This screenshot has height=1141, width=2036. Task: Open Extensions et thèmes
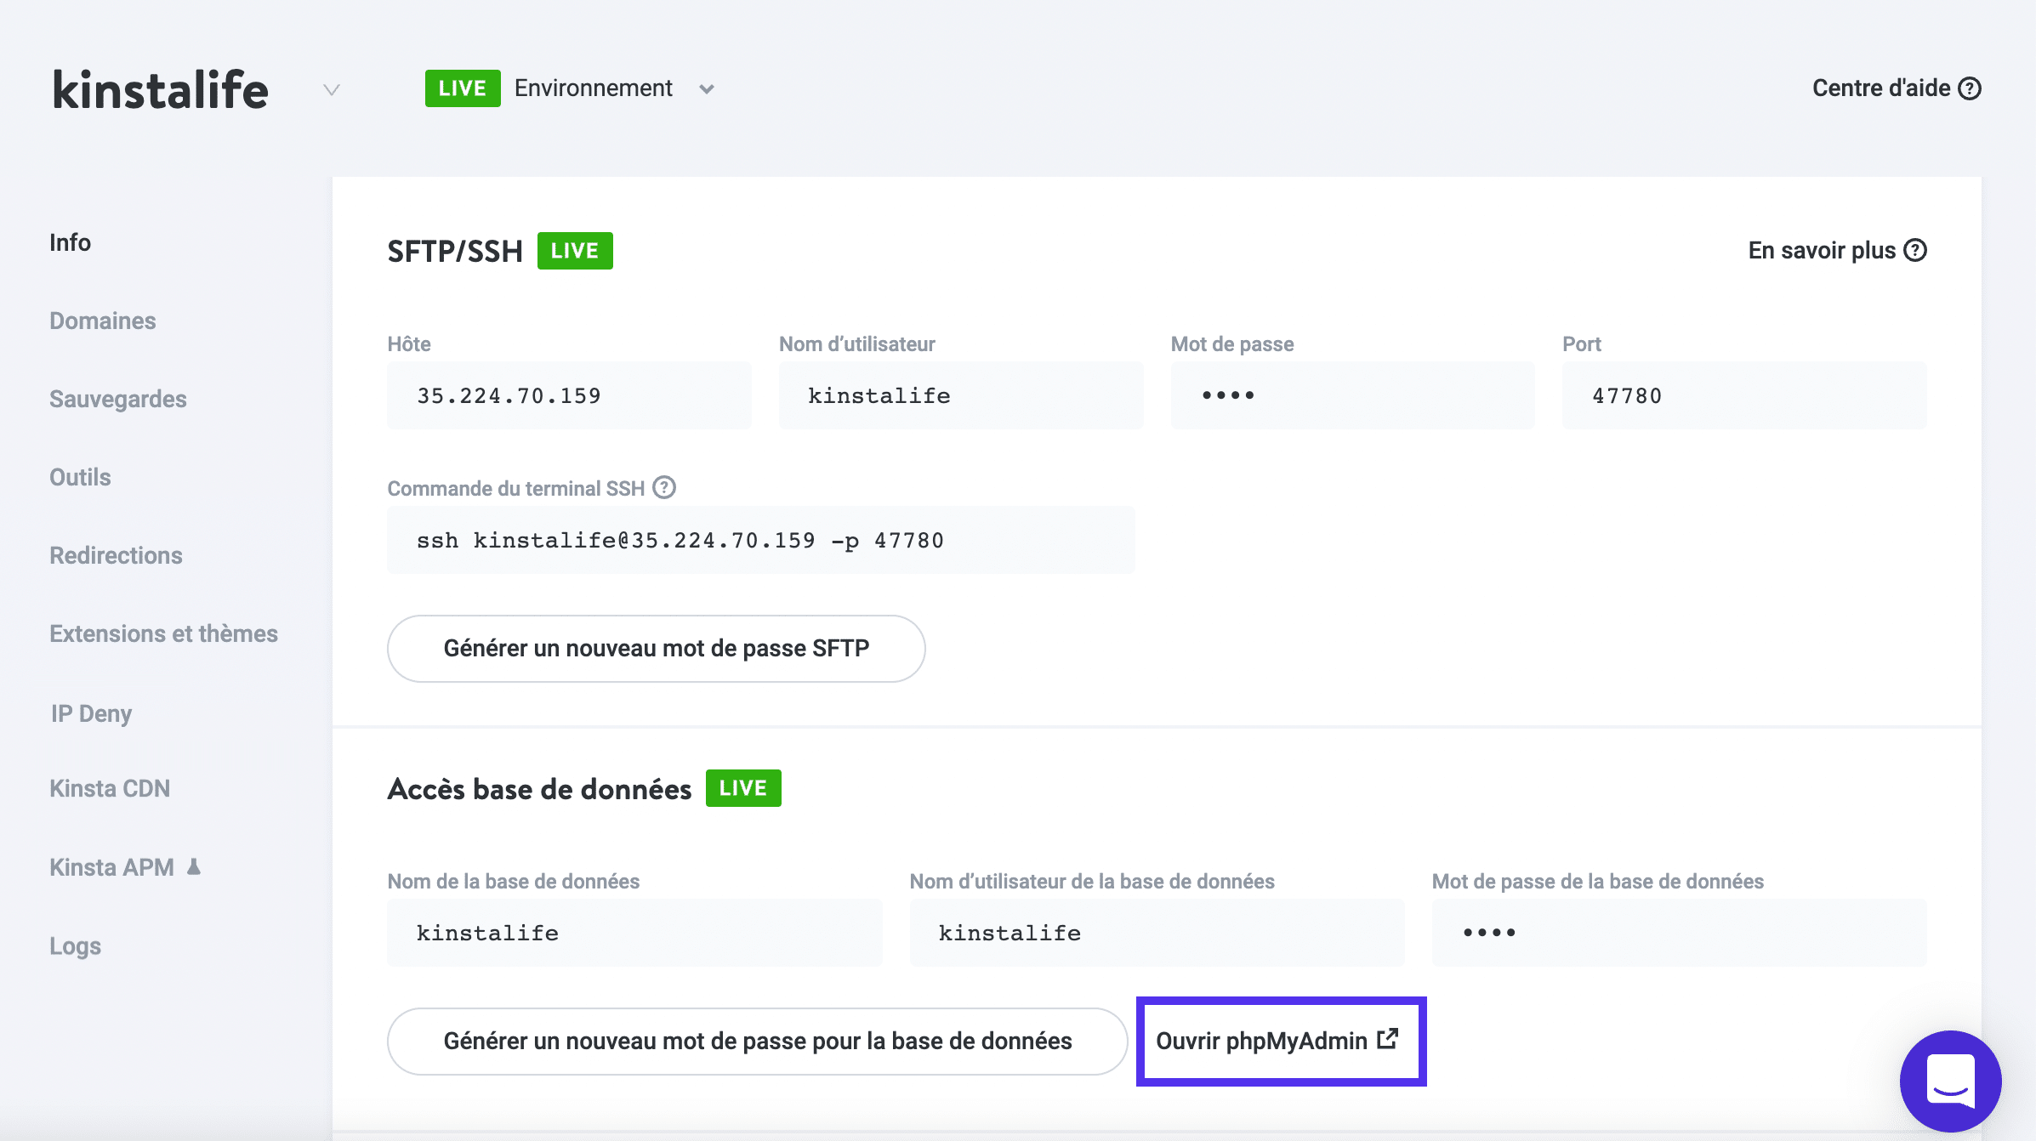point(164,633)
